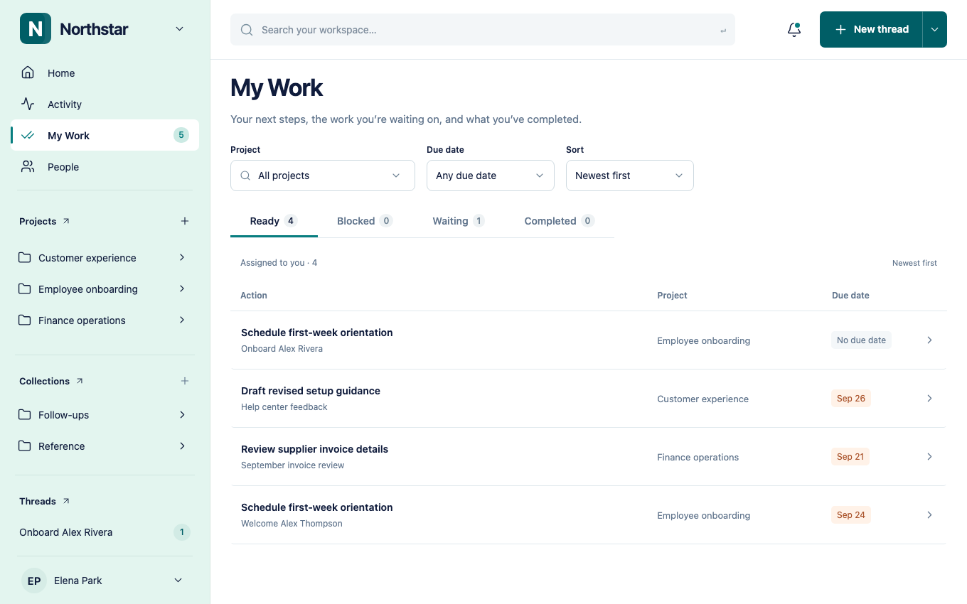
Task: Click the Employee onboarding folder icon
Action: (x=25, y=288)
